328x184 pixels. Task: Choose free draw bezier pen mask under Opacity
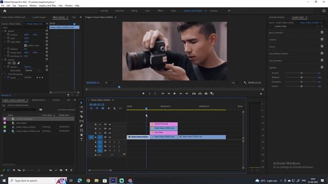click(18, 63)
